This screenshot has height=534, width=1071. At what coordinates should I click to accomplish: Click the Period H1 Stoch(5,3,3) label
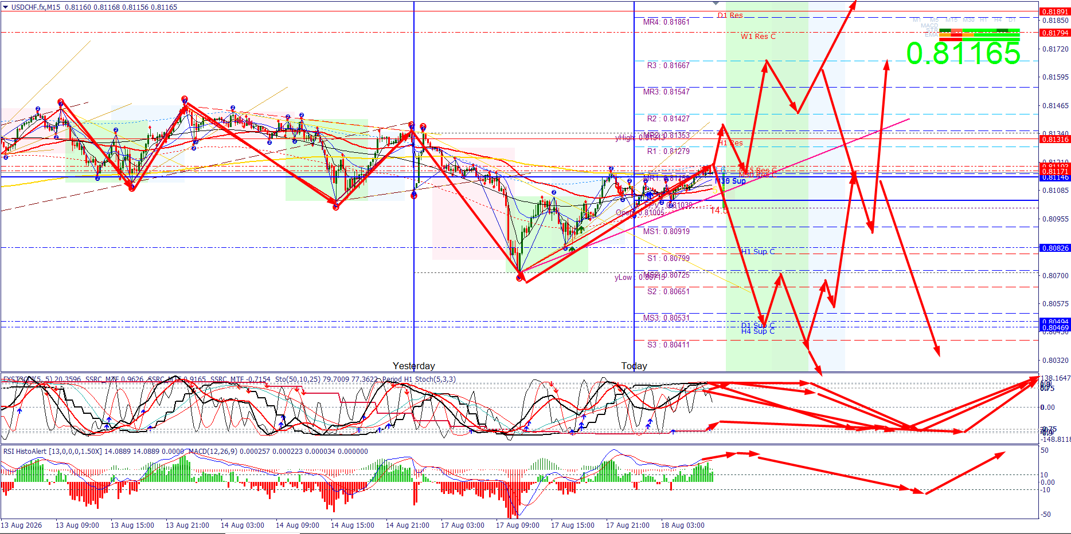click(x=419, y=379)
